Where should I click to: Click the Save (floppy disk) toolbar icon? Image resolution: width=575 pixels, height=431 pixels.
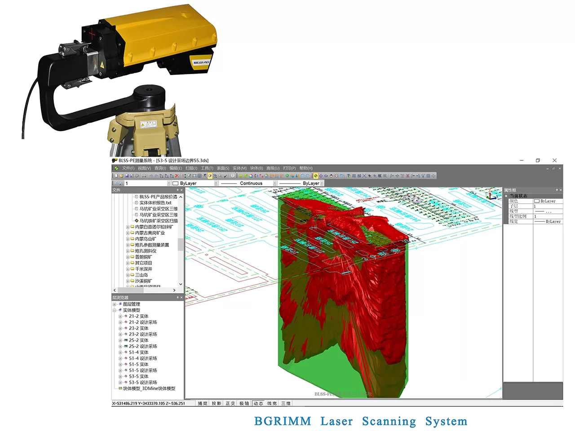tap(127, 176)
